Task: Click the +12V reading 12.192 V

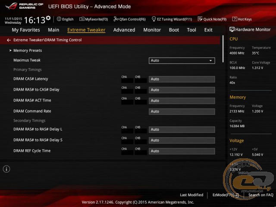Action: tap(236, 155)
